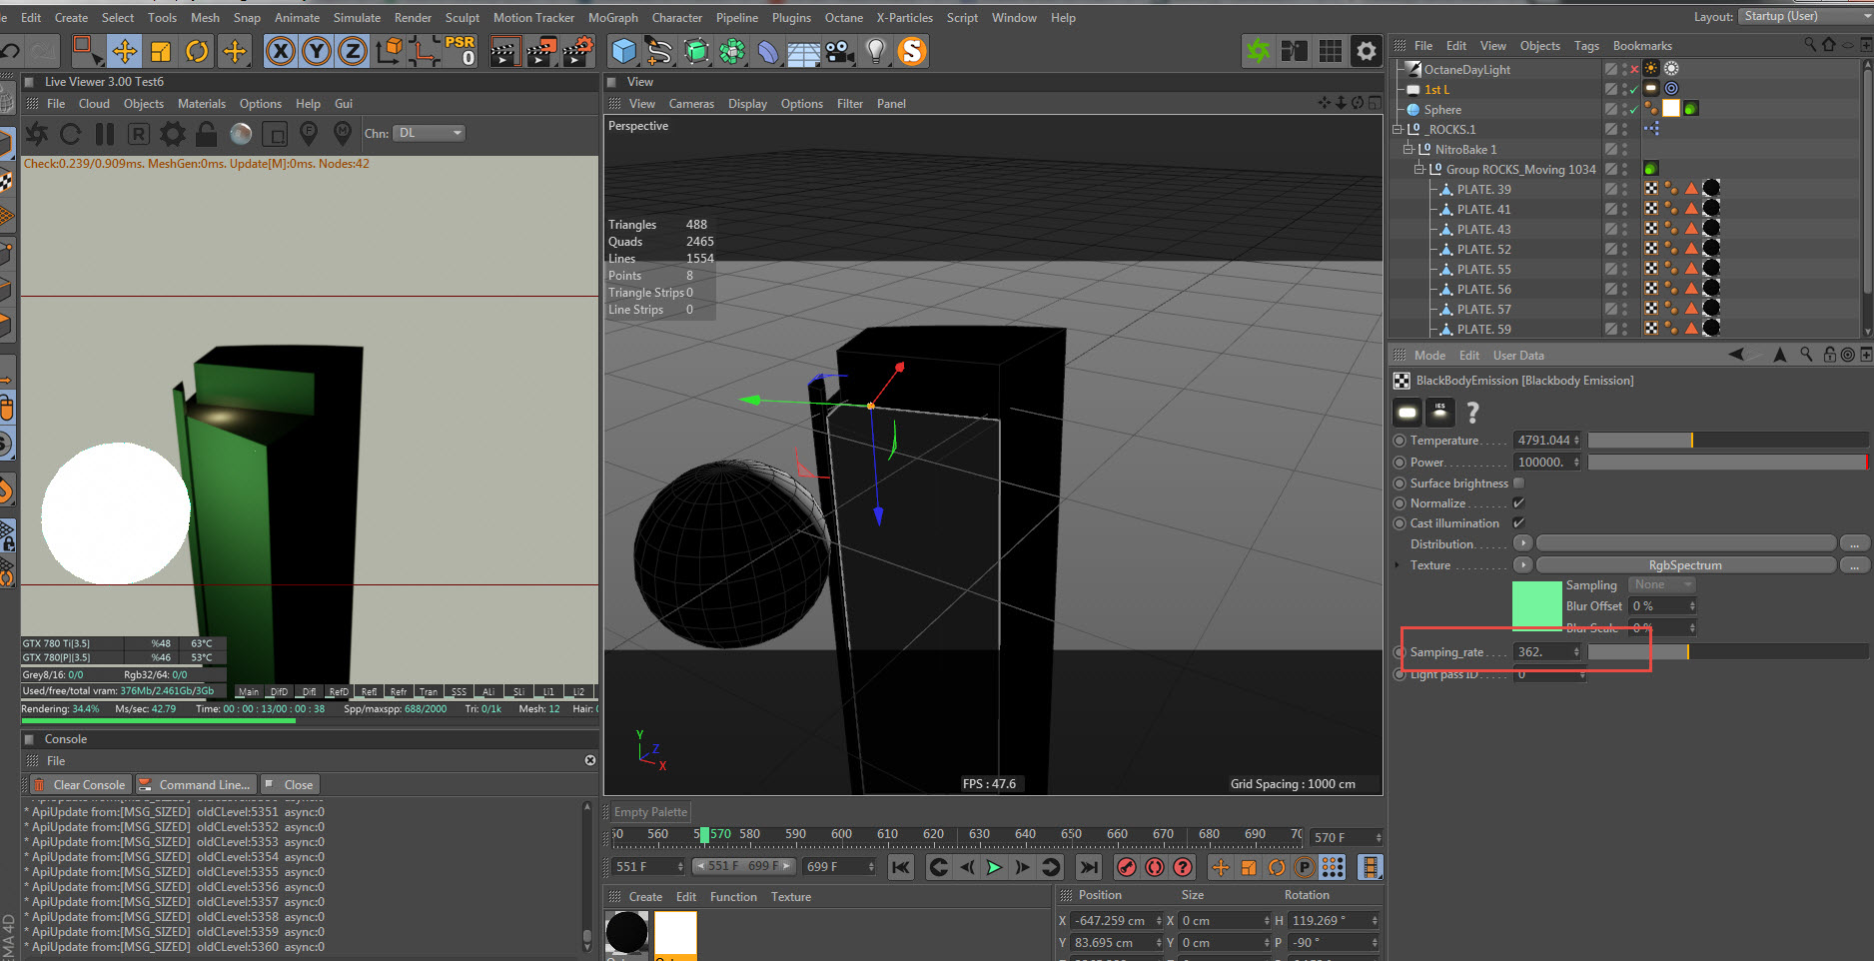Open the Chn channel dropdown
Viewport: 1874px width, 961px height.
point(430,133)
